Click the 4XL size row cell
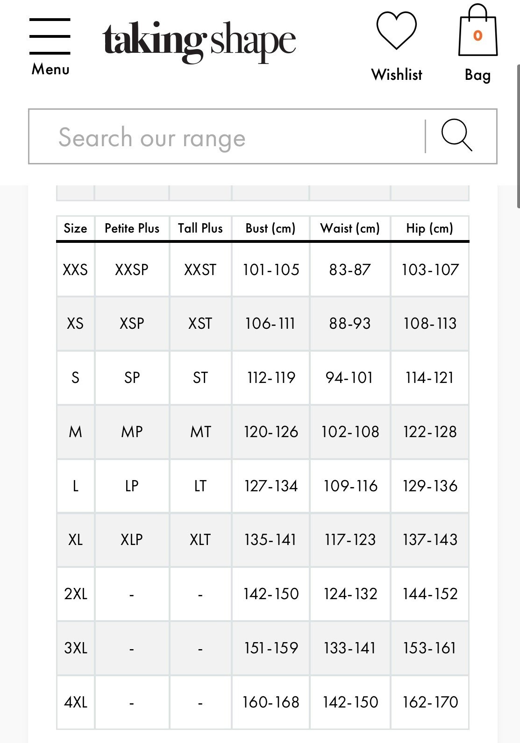This screenshot has width=520, height=743. tap(75, 702)
